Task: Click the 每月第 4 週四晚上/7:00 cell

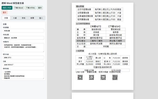Action: coord(105,20)
